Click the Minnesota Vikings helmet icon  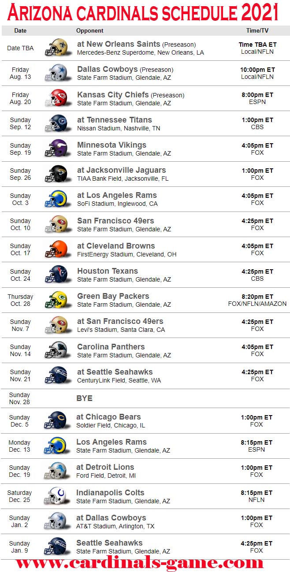pyautogui.click(x=56, y=148)
